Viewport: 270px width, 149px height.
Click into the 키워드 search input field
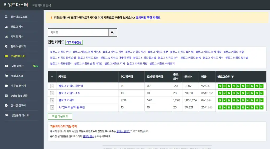coord(78,32)
